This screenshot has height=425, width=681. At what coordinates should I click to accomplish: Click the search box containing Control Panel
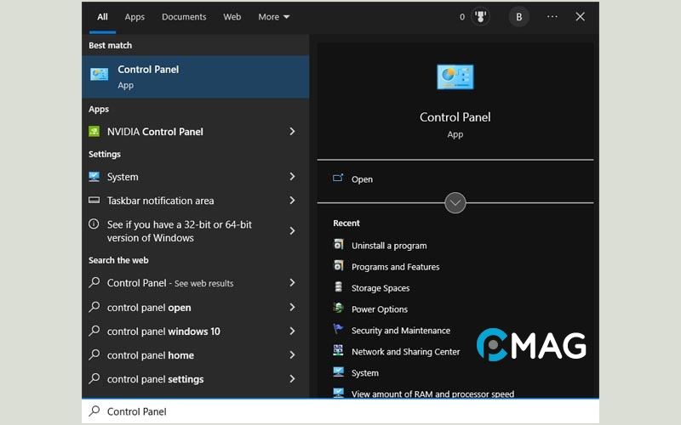click(x=340, y=411)
